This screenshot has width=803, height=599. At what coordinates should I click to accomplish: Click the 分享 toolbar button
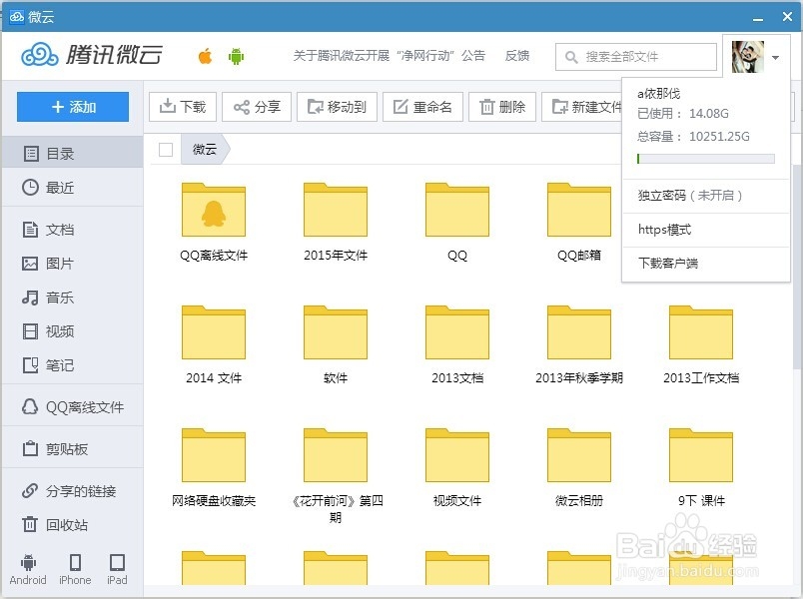(x=257, y=107)
